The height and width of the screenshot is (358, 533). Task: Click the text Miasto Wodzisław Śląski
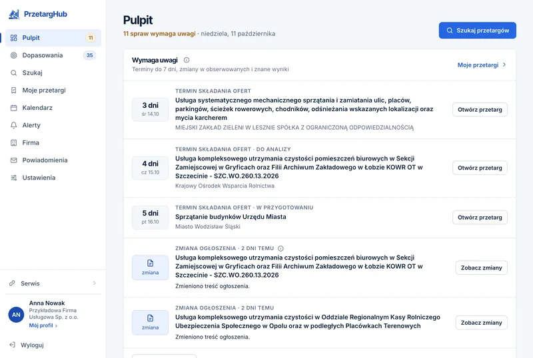pyautogui.click(x=208, y=226)
